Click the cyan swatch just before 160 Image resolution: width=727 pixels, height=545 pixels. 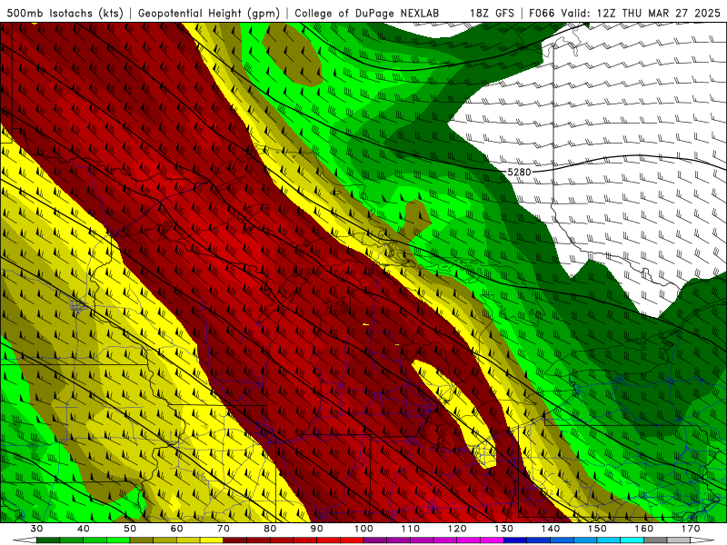(x=632, y=540)
